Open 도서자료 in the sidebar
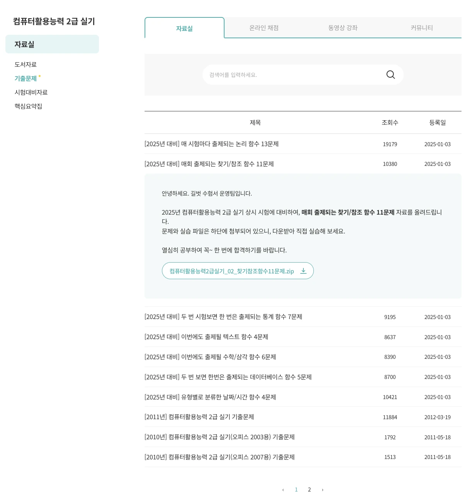This screenshot has height=500, width=470. point(26,64)
